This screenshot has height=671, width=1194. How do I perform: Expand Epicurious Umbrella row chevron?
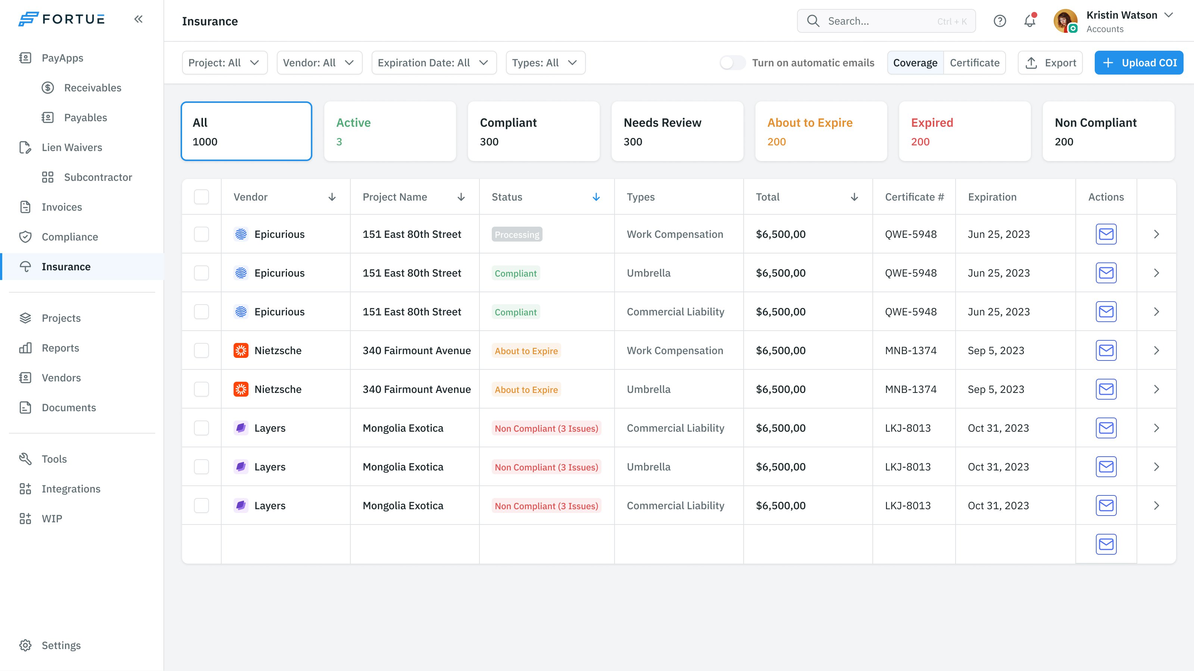pyautogui.click(x=1156, y=273)
